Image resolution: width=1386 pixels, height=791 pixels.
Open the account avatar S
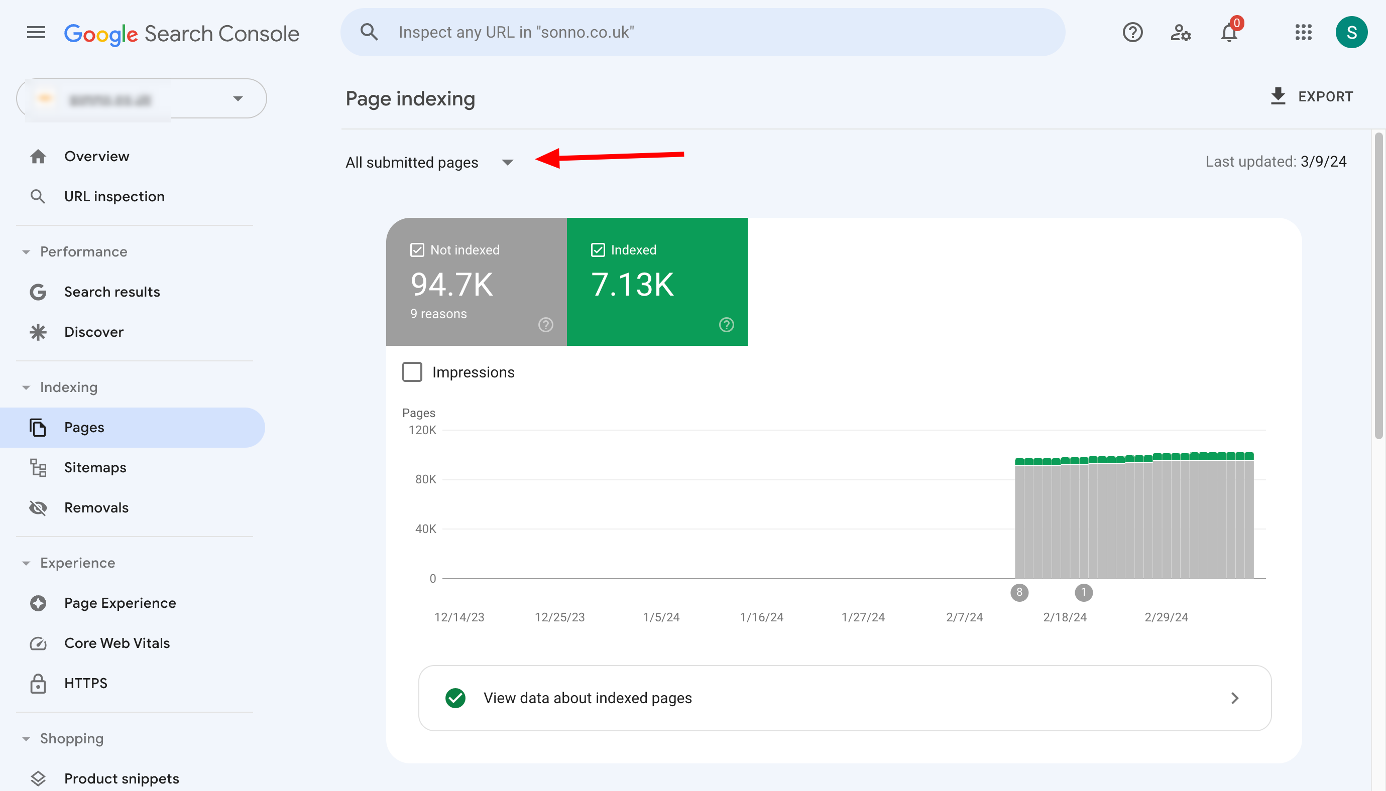pyautogui.click(x=1351, y=33)
